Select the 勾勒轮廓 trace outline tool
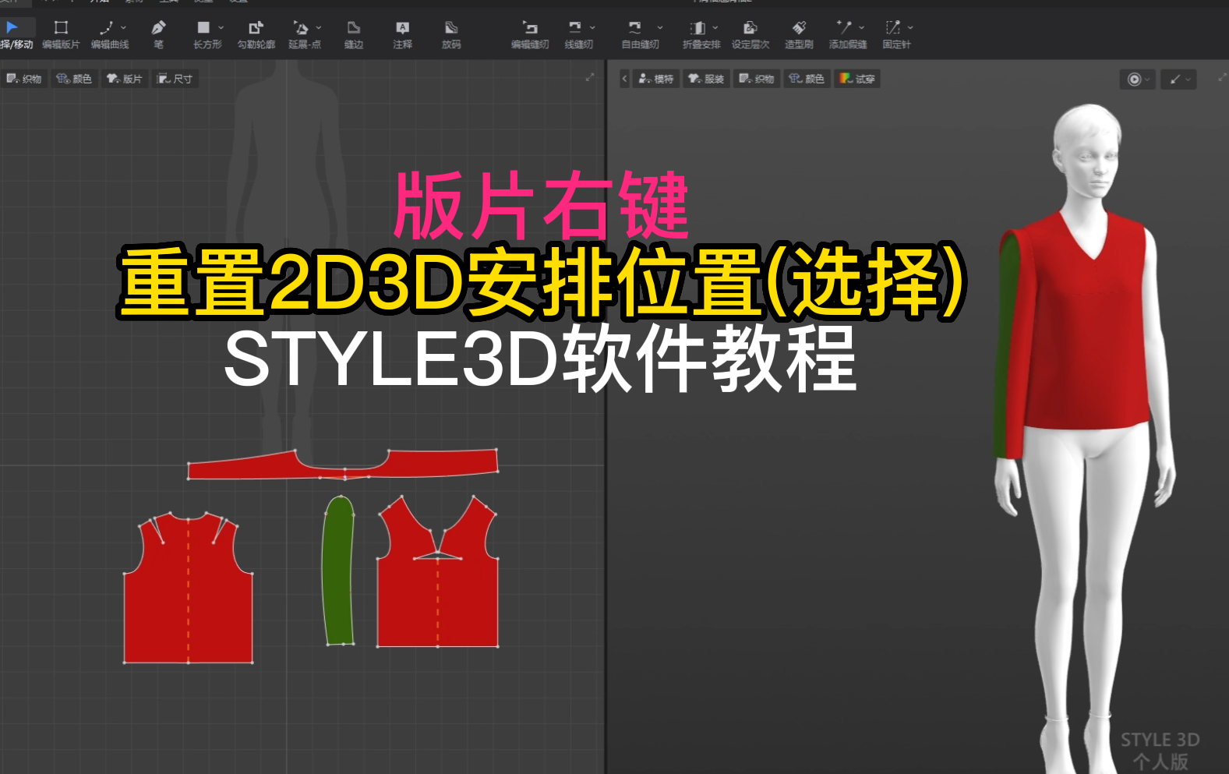1229x774 pixels. pos(256,35)
